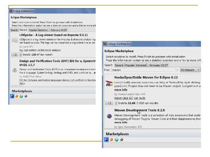Select the orange marketplace icon in left window
Screen dimensions: 210x157
pyautogui.click(x=17, y=96)
